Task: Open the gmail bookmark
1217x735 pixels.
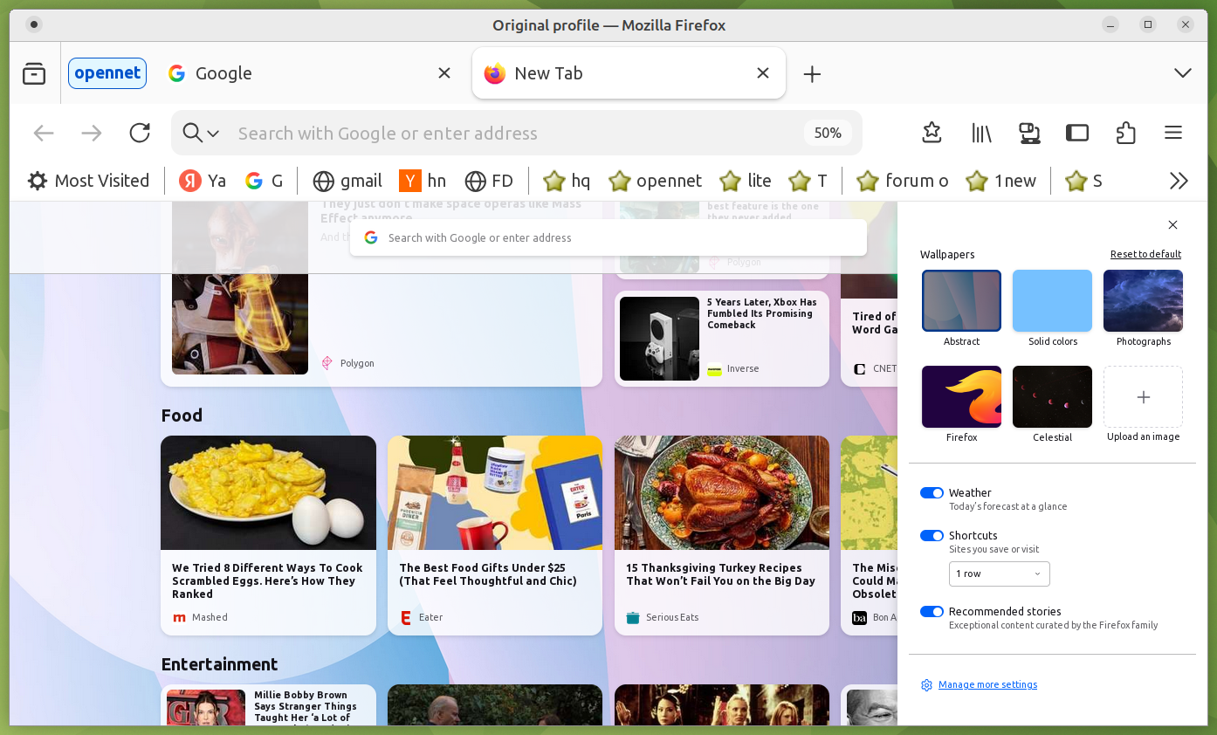Action: click(347, 181)
